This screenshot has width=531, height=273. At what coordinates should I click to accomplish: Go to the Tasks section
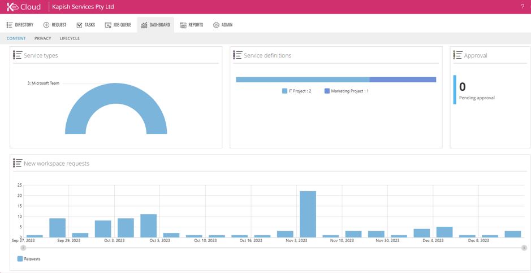click(85, 25)
